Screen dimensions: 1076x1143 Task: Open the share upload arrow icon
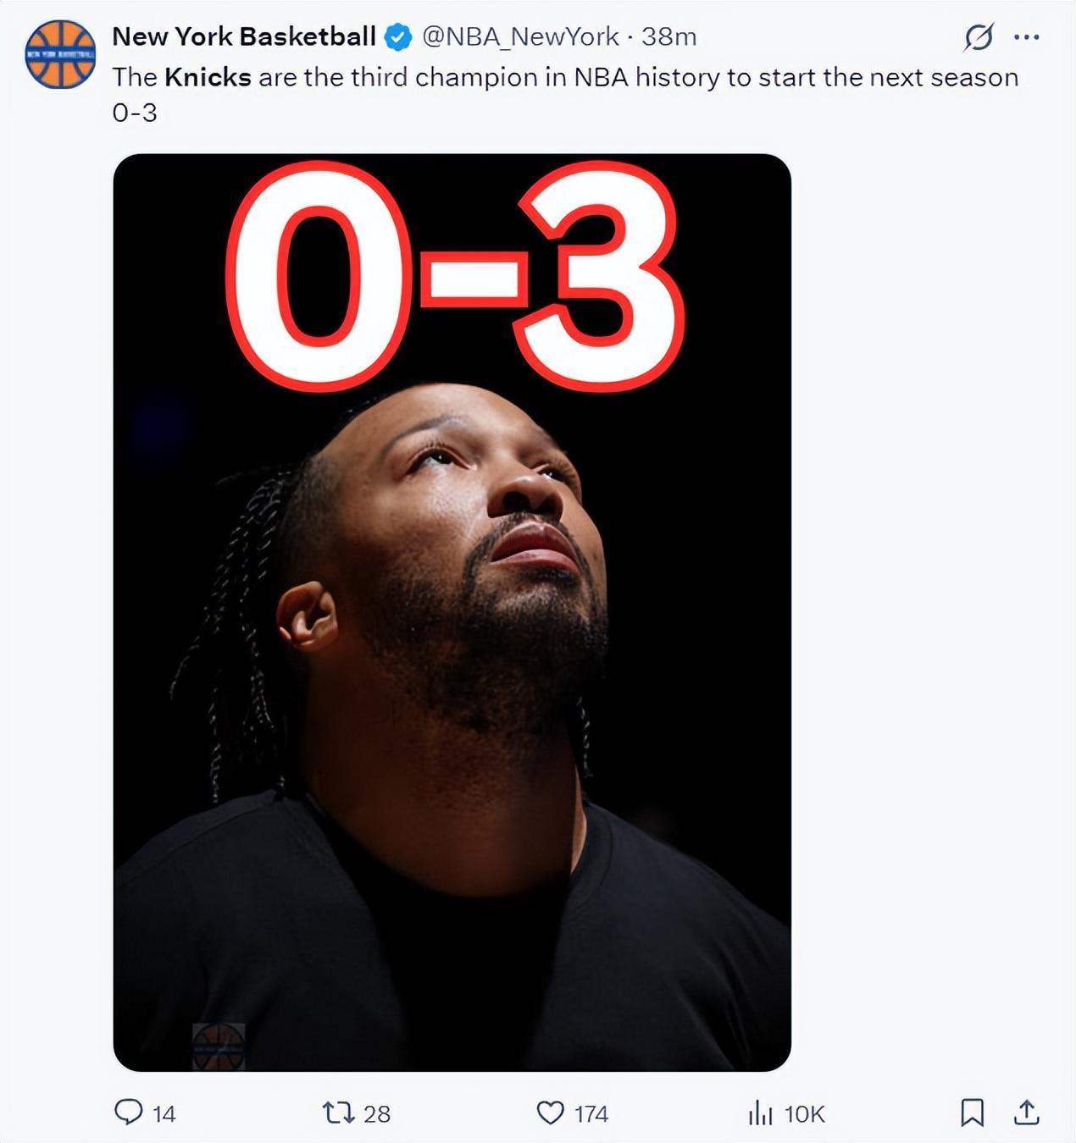(1026, 1112)
